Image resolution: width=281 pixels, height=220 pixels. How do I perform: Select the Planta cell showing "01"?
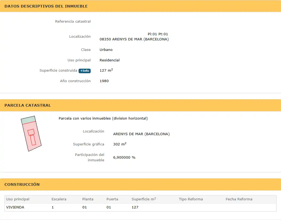(84, 207)
